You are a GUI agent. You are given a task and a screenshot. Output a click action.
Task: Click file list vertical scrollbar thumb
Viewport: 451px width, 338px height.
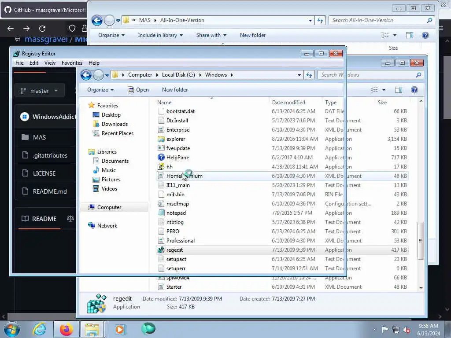[421, 241]
